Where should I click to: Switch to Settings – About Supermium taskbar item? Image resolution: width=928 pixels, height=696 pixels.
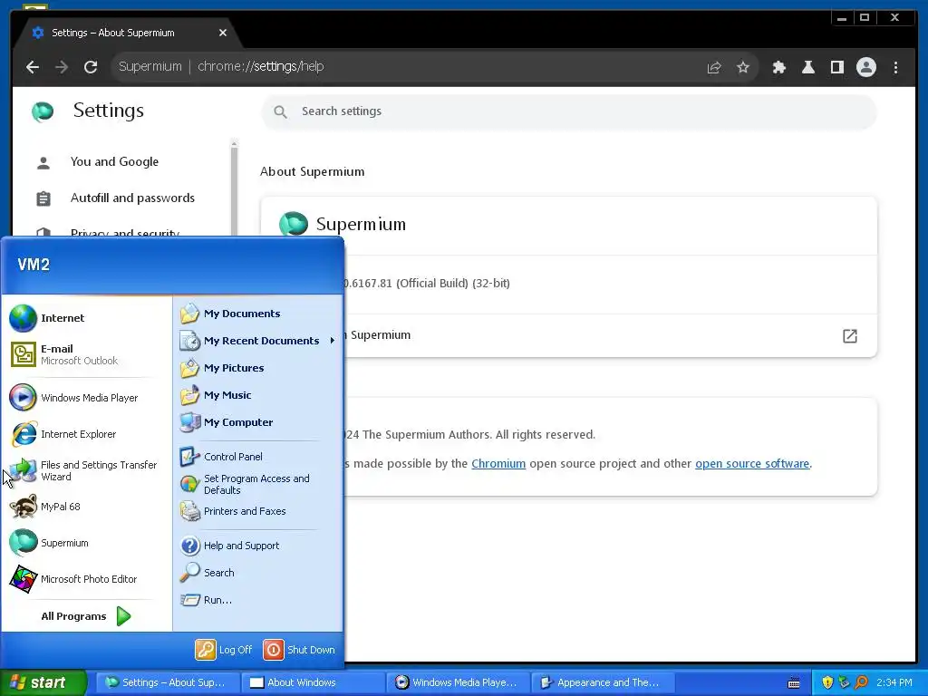tap(168, 683)
